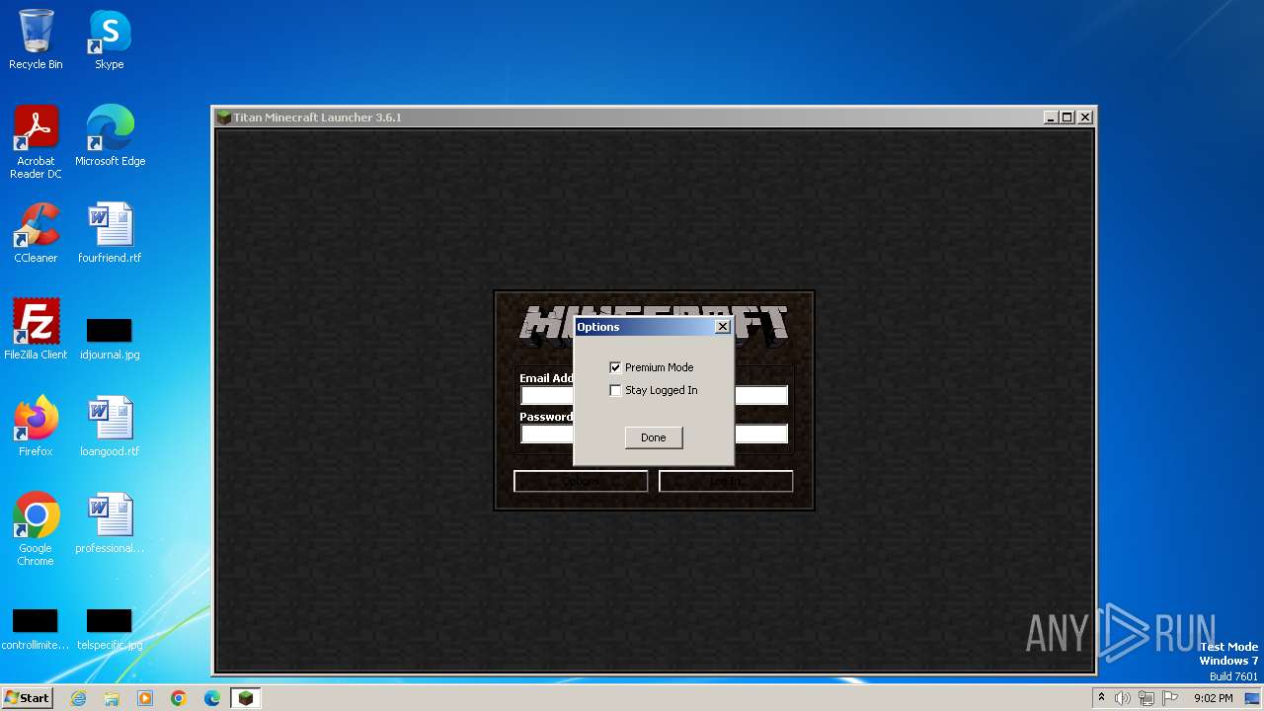The width and height of the screenshot is (1264, 711).
Task: Show hidden system tray icons
Action: pyautogui.click(x=1102, y=698)
